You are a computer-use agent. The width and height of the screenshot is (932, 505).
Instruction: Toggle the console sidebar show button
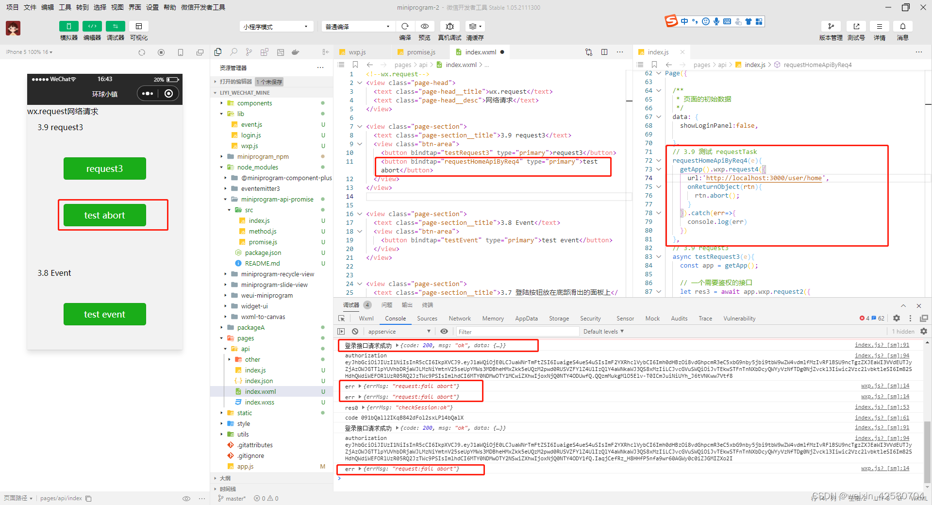pos(341,332)
